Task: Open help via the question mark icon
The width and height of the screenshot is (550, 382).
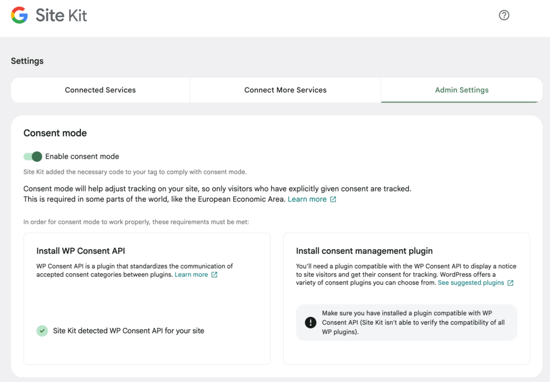Action: click(x=504, y=15)
